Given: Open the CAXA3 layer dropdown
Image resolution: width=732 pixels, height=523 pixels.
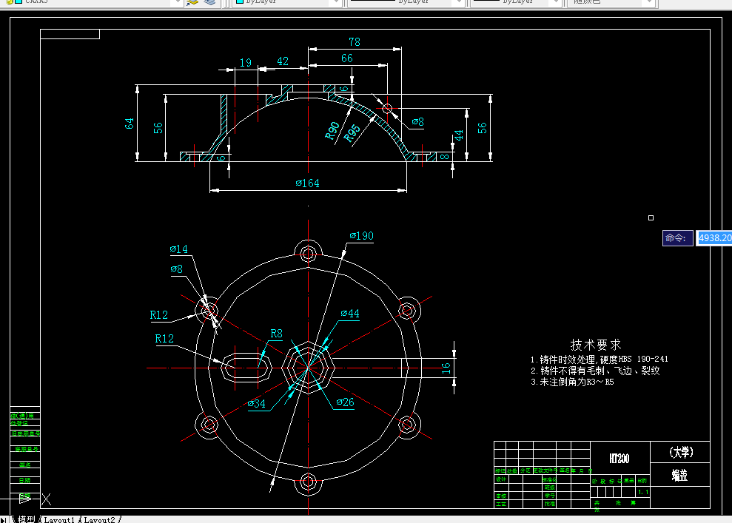Looking at the screenshot, I should click(178, 2).
